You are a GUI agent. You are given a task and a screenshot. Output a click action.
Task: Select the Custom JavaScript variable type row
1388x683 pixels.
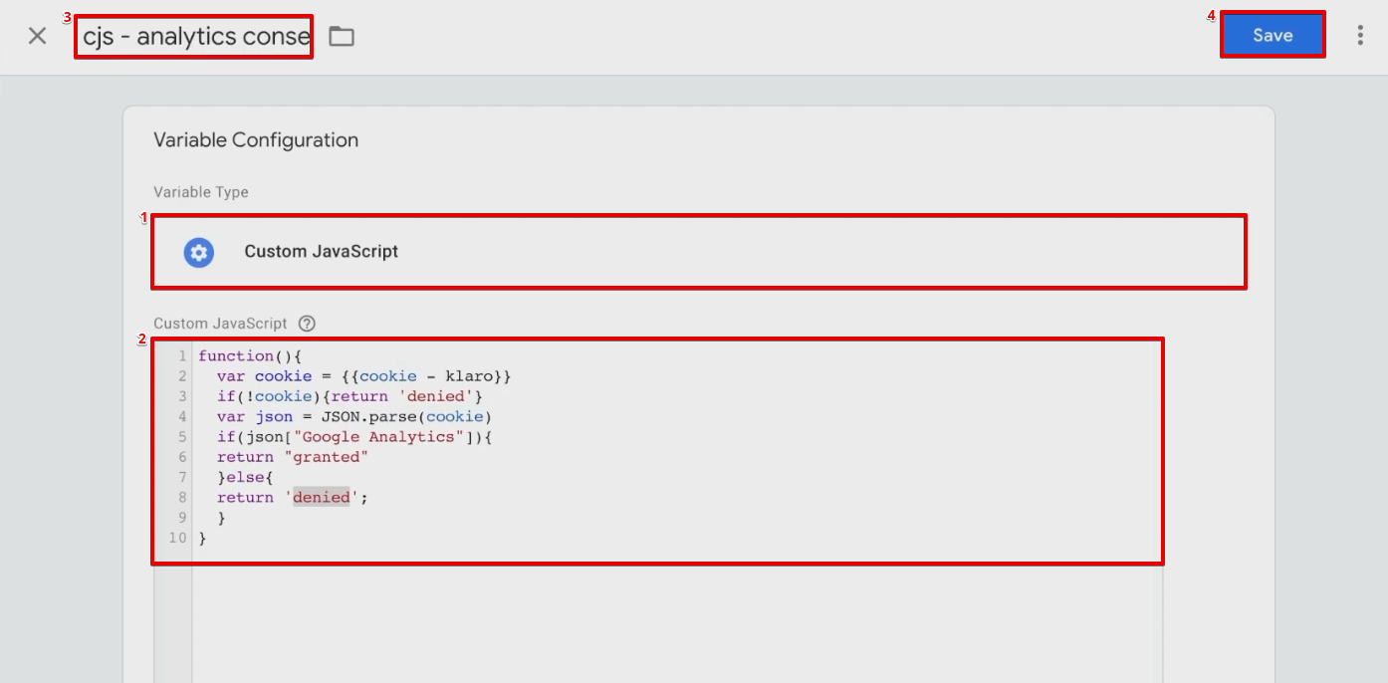pos(698,252)
